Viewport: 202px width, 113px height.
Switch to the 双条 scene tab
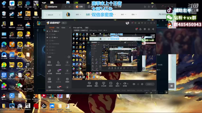pyautogui.click(x=58, y=28)
